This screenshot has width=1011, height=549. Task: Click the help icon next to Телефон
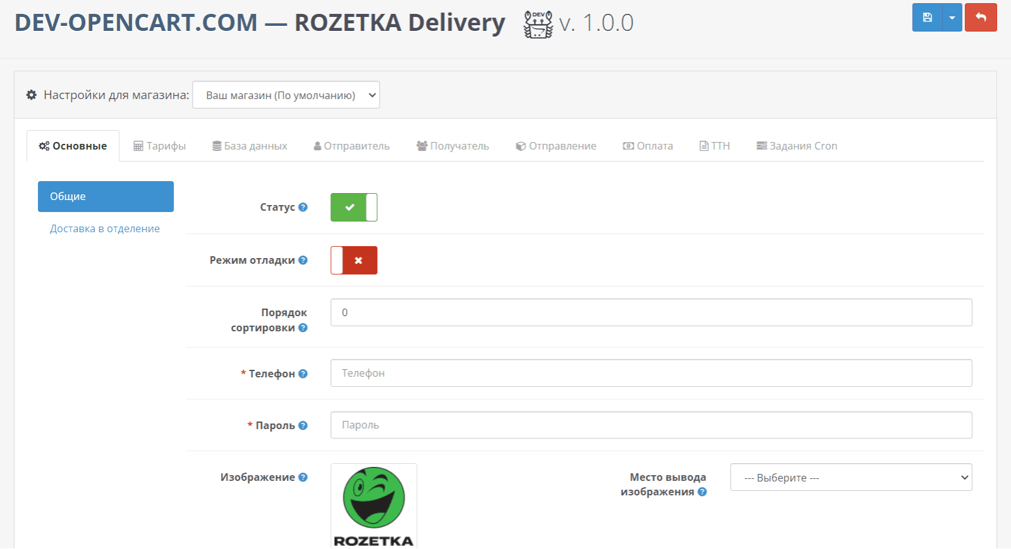[x=303, y=374]
